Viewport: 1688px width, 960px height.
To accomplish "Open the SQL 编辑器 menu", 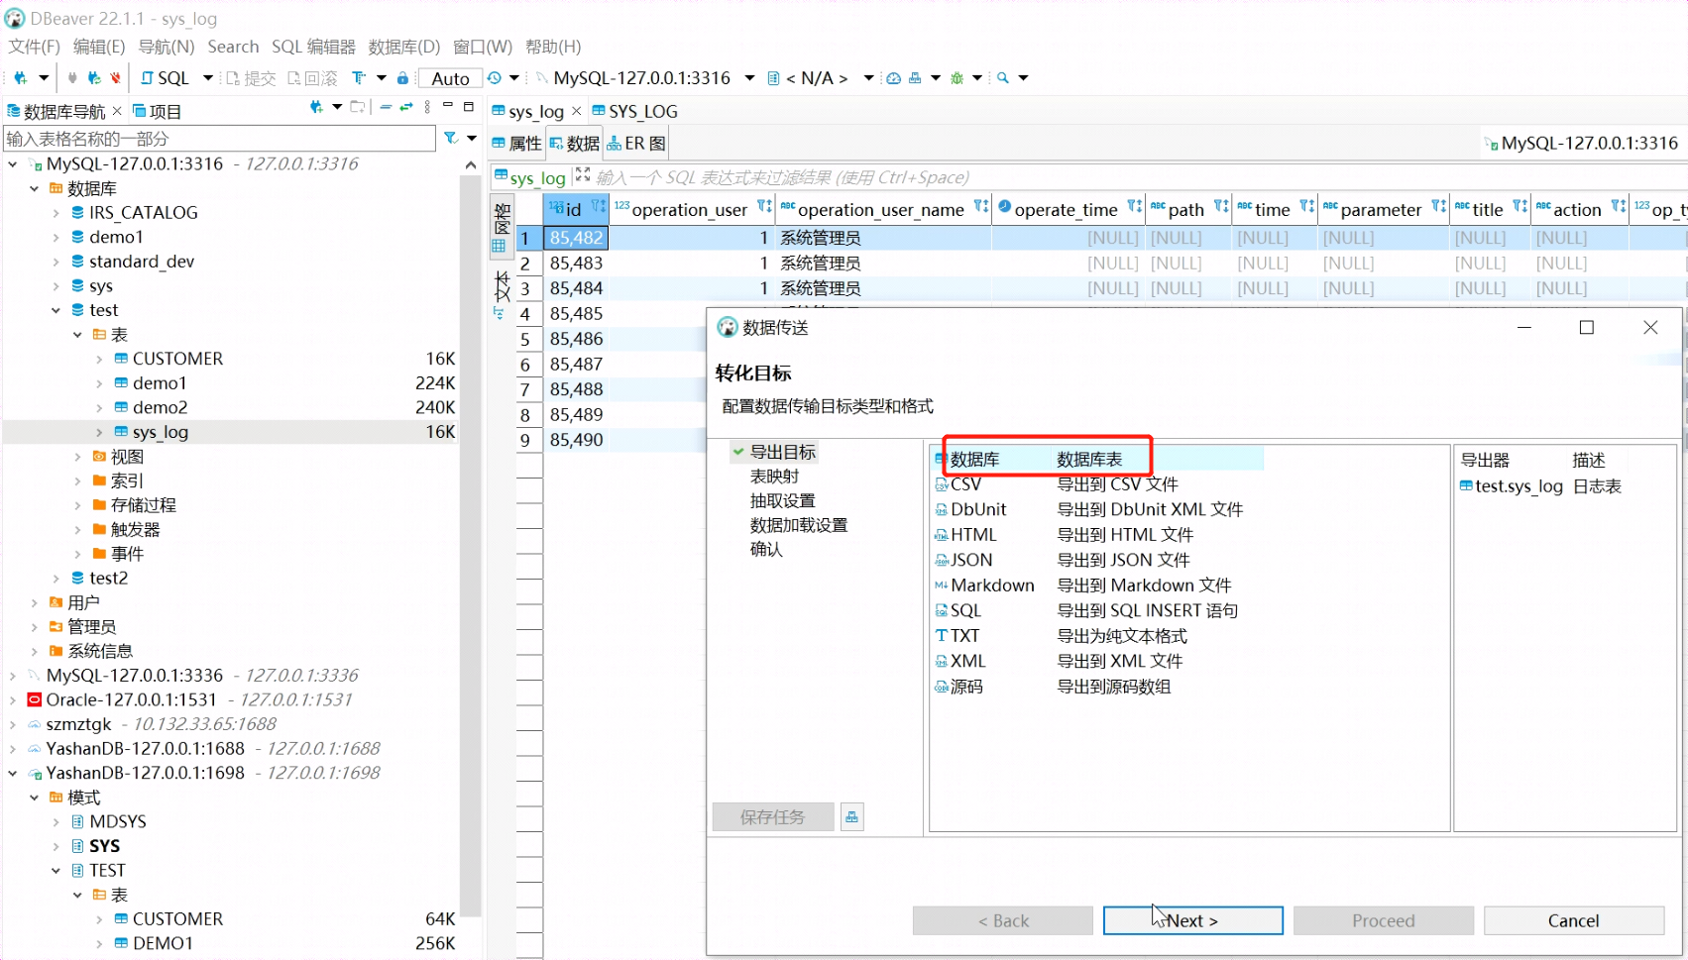I will 313,47.
